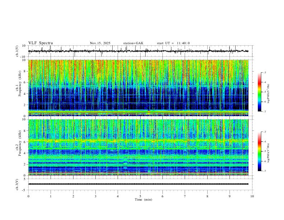284x220 pixels.
Task: Select the ch.2 "Frequency (kHz)" axis label
Action: click(x=20, y=143)
